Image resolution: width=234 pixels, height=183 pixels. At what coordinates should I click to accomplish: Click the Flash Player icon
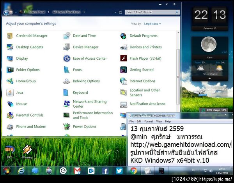[x=124, y=59]
